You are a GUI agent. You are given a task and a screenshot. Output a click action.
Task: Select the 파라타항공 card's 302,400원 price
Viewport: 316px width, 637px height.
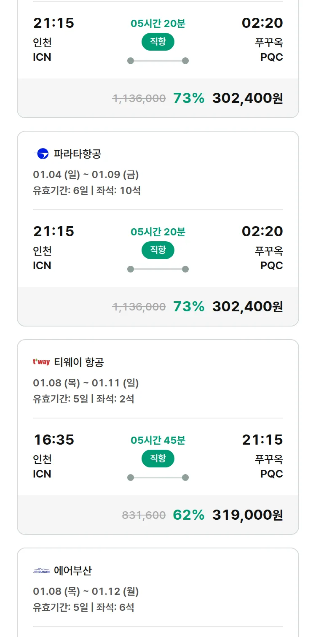247,307
